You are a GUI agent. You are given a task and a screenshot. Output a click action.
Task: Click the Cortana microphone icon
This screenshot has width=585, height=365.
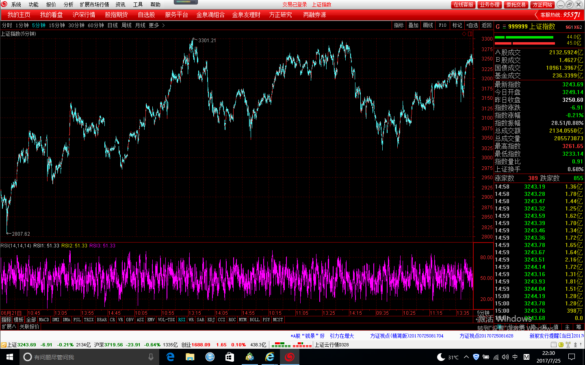pos(151,357)
